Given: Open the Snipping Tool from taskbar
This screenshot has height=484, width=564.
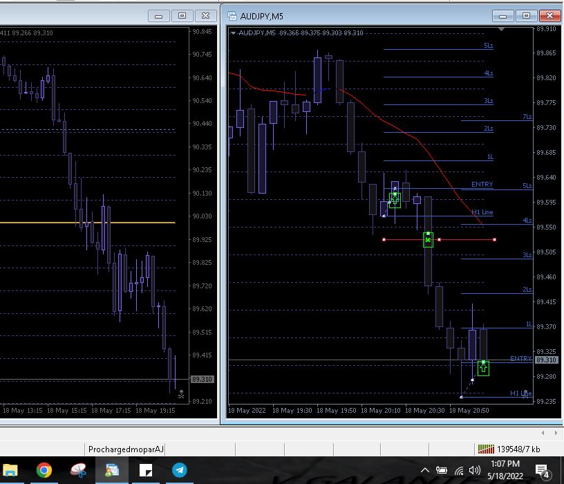Looking at the screenshot, I should (78, 470).
